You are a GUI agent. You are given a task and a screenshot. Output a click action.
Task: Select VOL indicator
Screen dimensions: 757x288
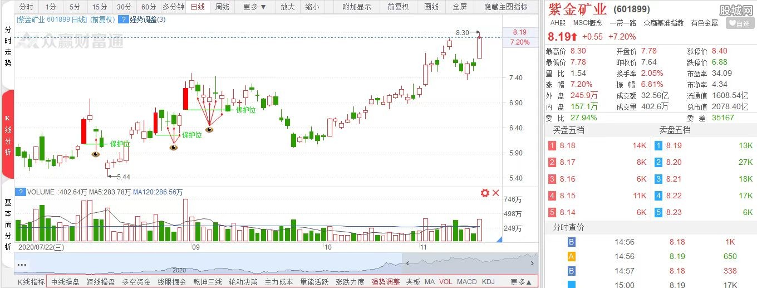(446, 282)
